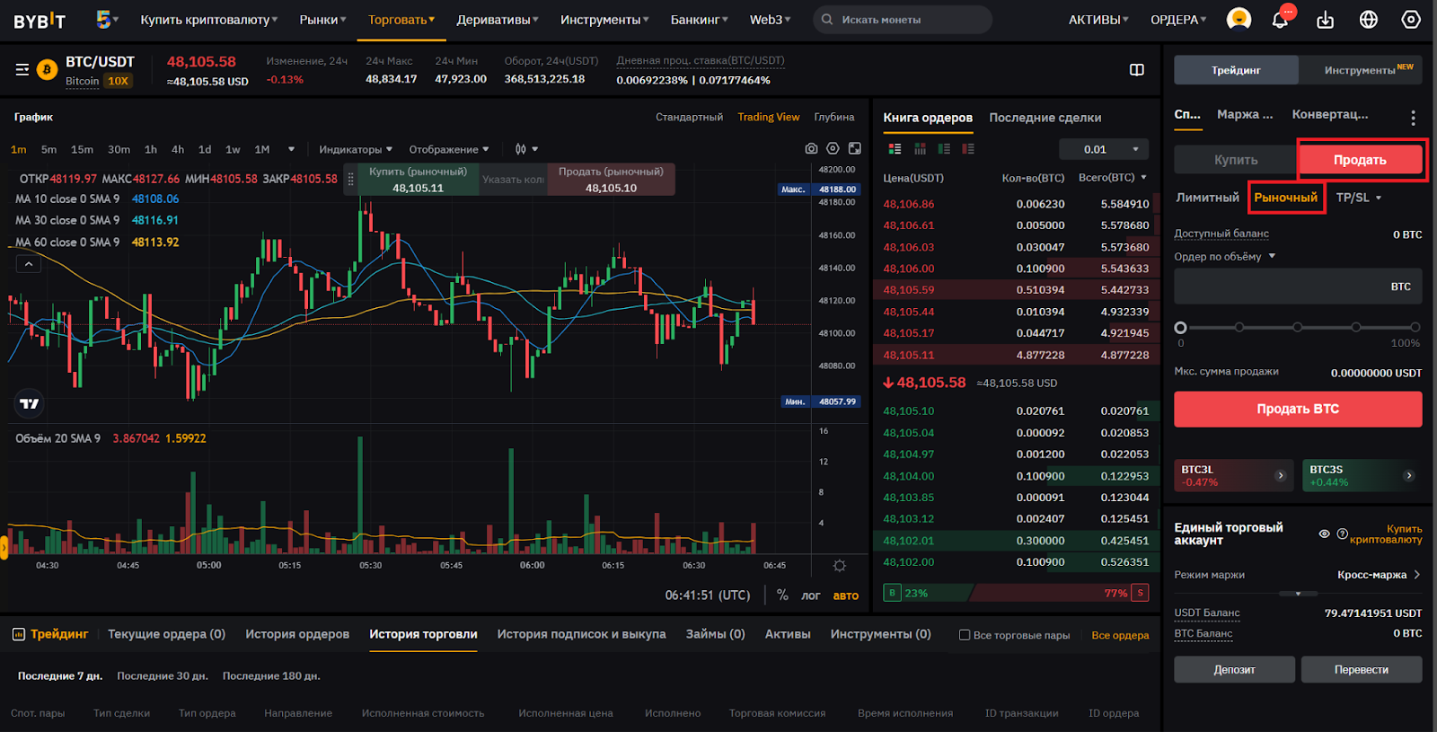The width and height of the screenshot is (1437, 732).
Task: Toggle percent scale on chart
Action: coord(782,595)
